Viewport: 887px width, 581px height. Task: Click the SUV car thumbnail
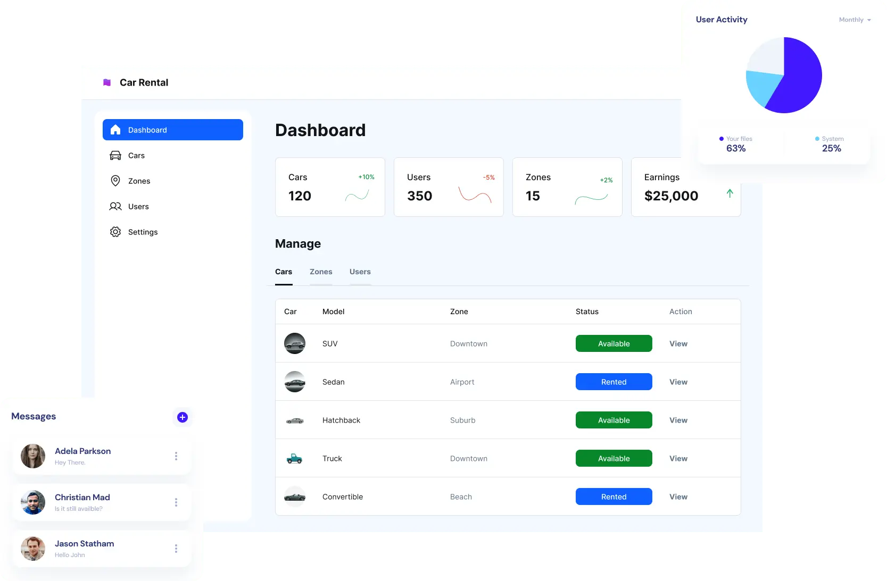click(295, 343)
